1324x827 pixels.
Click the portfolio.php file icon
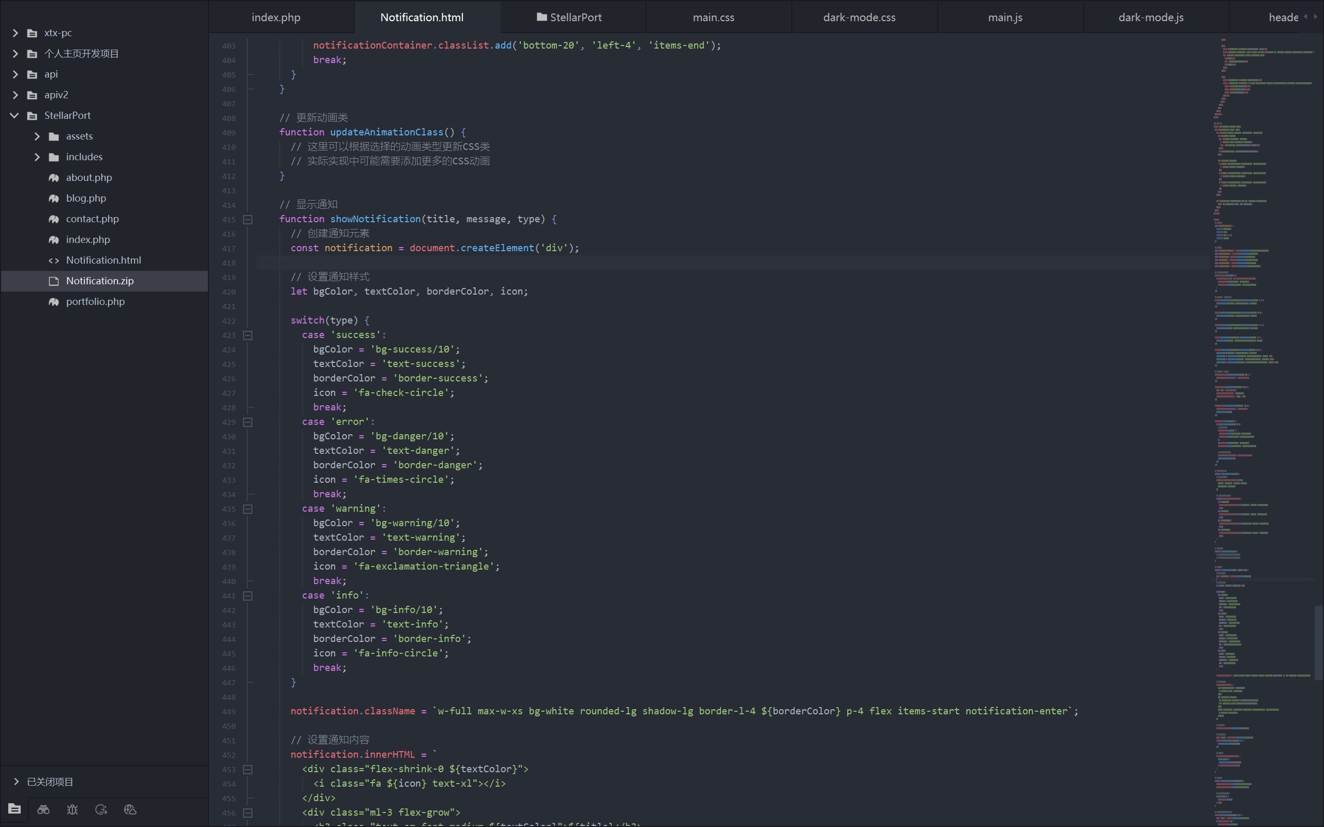click(x=54, y=302)
